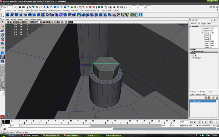Screen dimensions: 219x137
Task: Create a polygon cube from the shelf
Action: point(11,15)
